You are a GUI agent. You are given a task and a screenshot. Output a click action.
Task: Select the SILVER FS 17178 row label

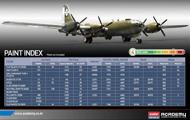(14, 79)
